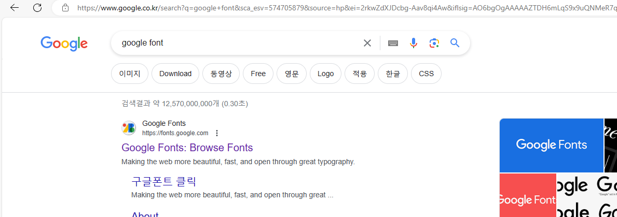
Task: Open the 구글폰트 클릭 sitelink
Action: [163, 182]
